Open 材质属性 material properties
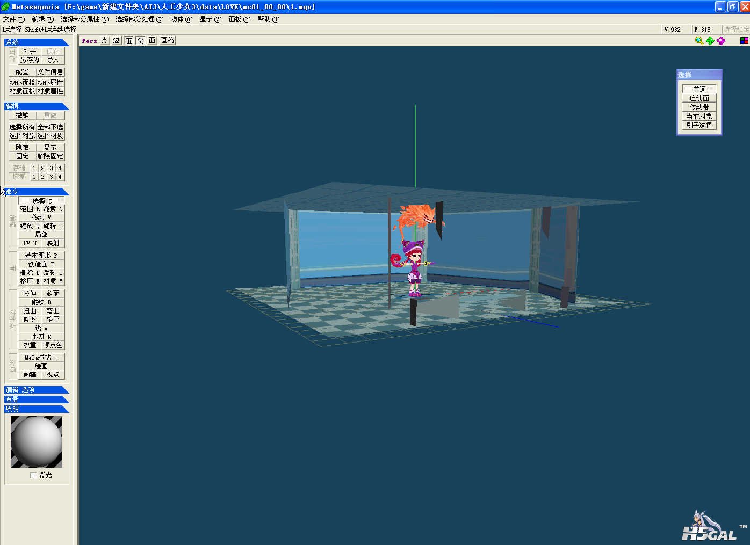The height and width of the screenshot is (545, 750). point(50,91)
